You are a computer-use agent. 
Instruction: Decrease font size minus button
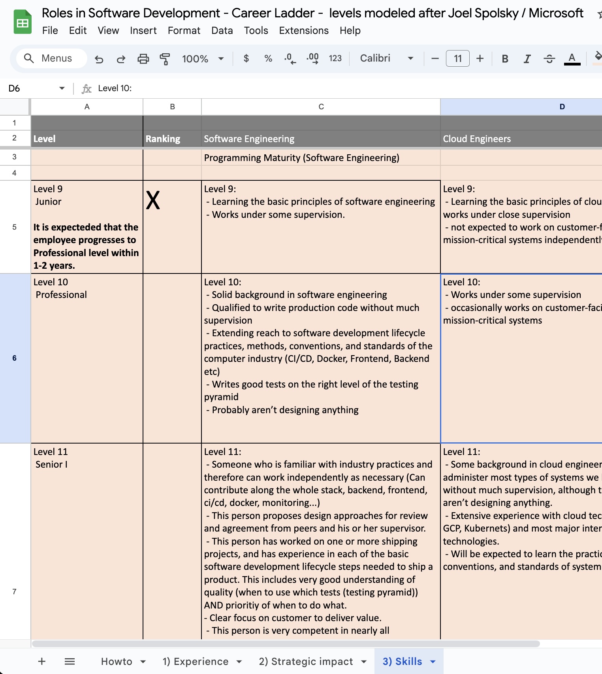[435, 58]
